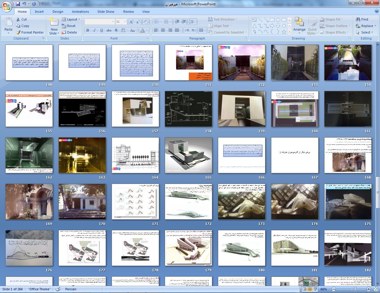Image resolution: width=380 pixels, height=293 pixels.
Task: Click the Undo icon in Quick Access Toolbar
Action: [x=24, y=4]
